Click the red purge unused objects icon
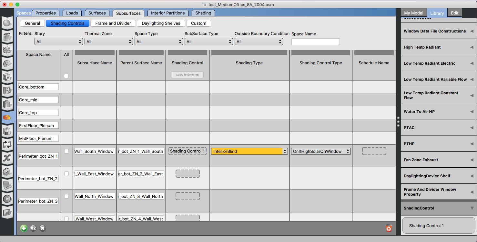 pos(389,228)
